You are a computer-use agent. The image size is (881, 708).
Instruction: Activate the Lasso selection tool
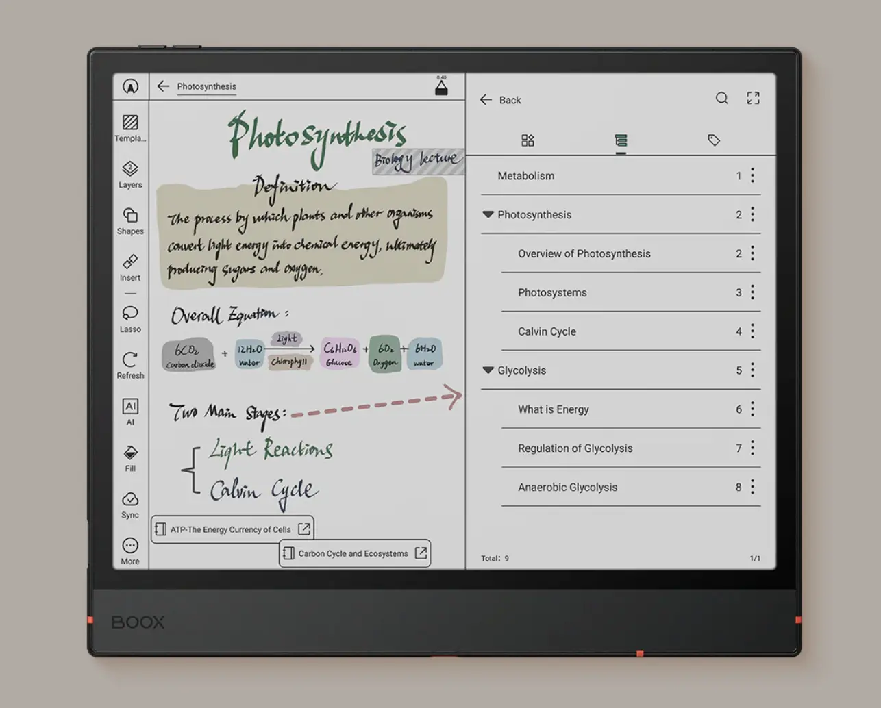[130, 314]
